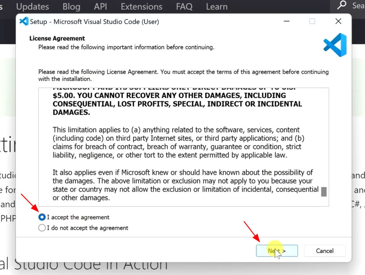Select "I do not accept the agreement" option
The width and height of the screenshot is (365, 275).
42,228
